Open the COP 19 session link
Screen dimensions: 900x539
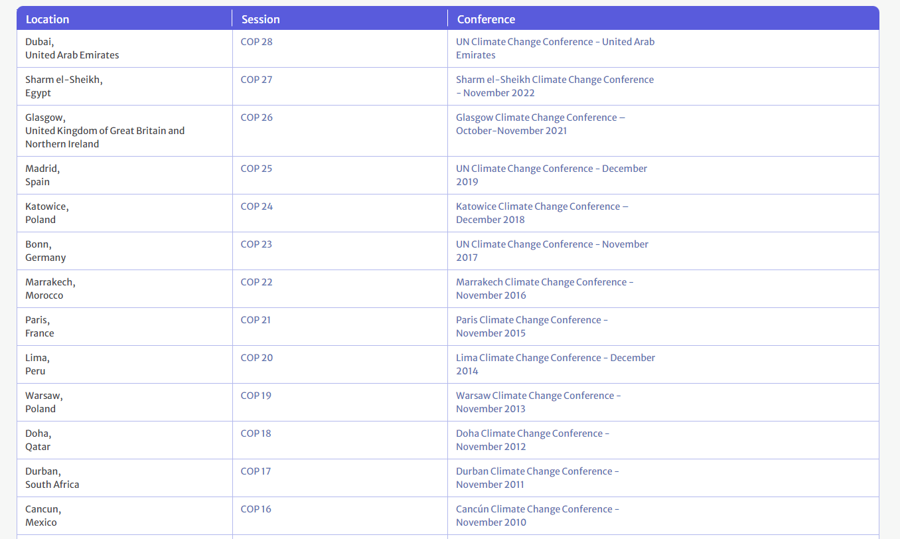pos(256,396)
